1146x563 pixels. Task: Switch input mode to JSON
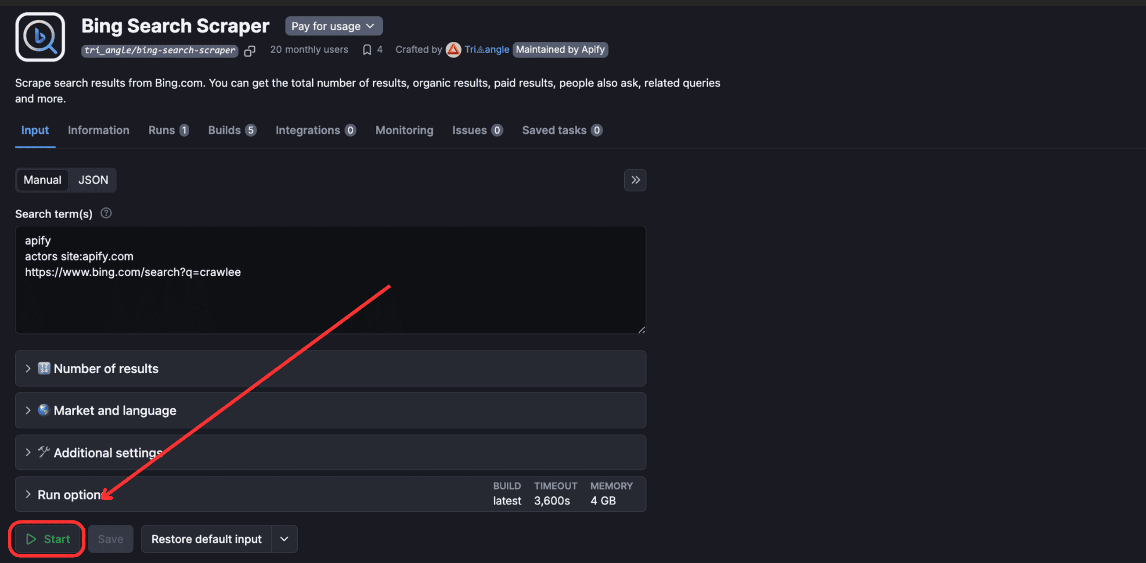[x=93, y=180]
